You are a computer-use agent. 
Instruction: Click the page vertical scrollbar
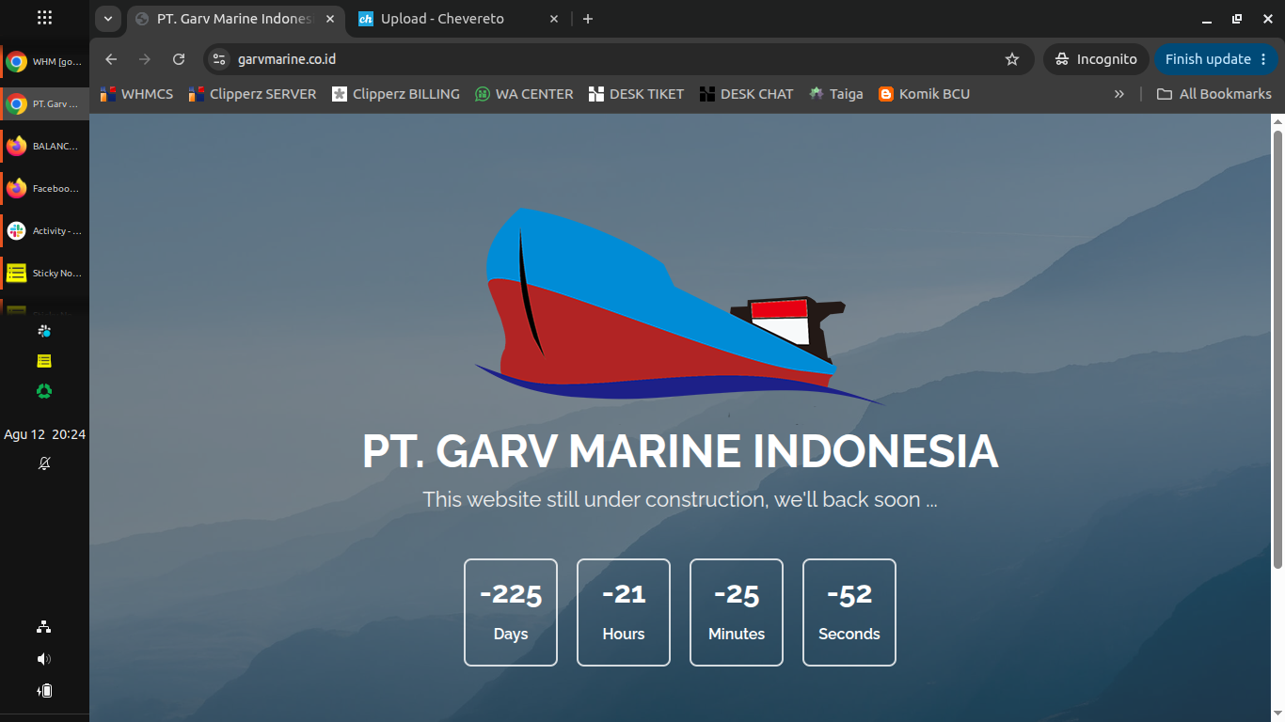[1277, 349]
